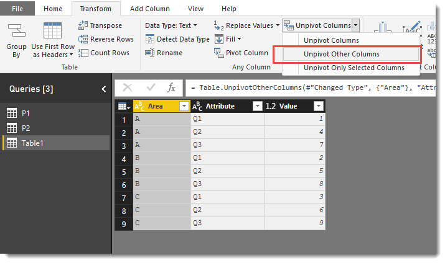Click the Group By icon
Viewport: 445px width, 263px height.
[x=16, y=30]
